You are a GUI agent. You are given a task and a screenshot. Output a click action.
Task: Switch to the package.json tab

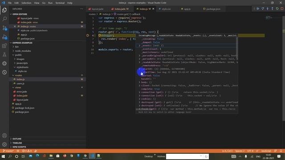tap(213, 9)
